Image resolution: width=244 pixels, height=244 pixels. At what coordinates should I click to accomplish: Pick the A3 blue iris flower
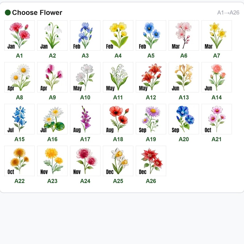pyautogui.click(x=85, y=35)
